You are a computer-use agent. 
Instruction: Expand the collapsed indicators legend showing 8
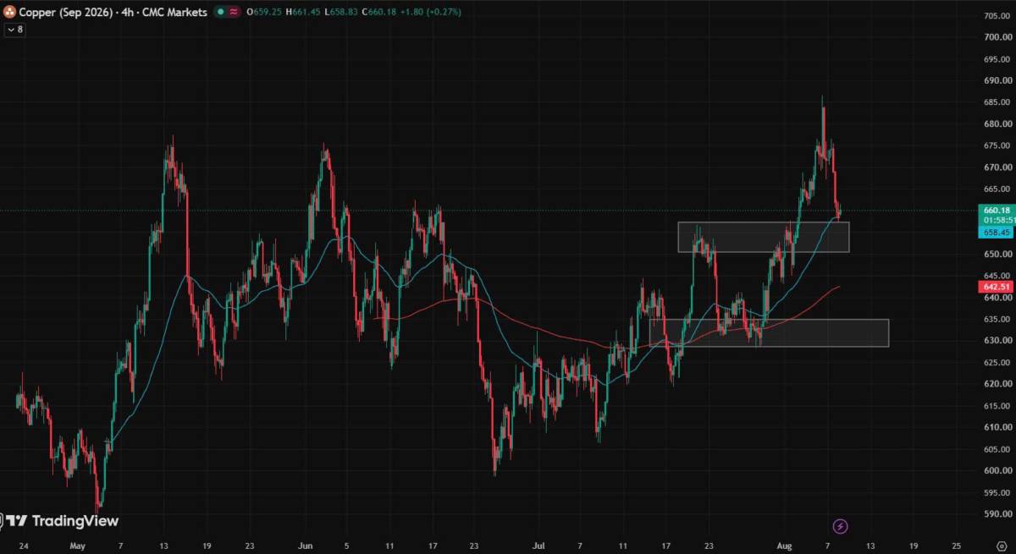coord(14,29)
